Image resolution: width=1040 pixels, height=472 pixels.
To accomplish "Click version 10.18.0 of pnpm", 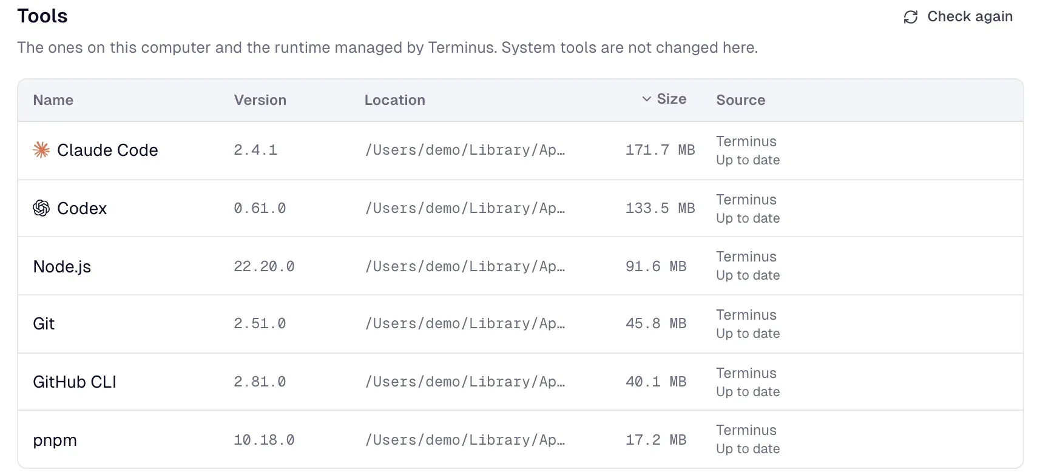I will (265, 440).
